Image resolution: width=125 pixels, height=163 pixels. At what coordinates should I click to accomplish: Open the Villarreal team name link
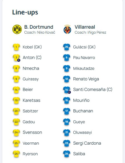point(85,27)
